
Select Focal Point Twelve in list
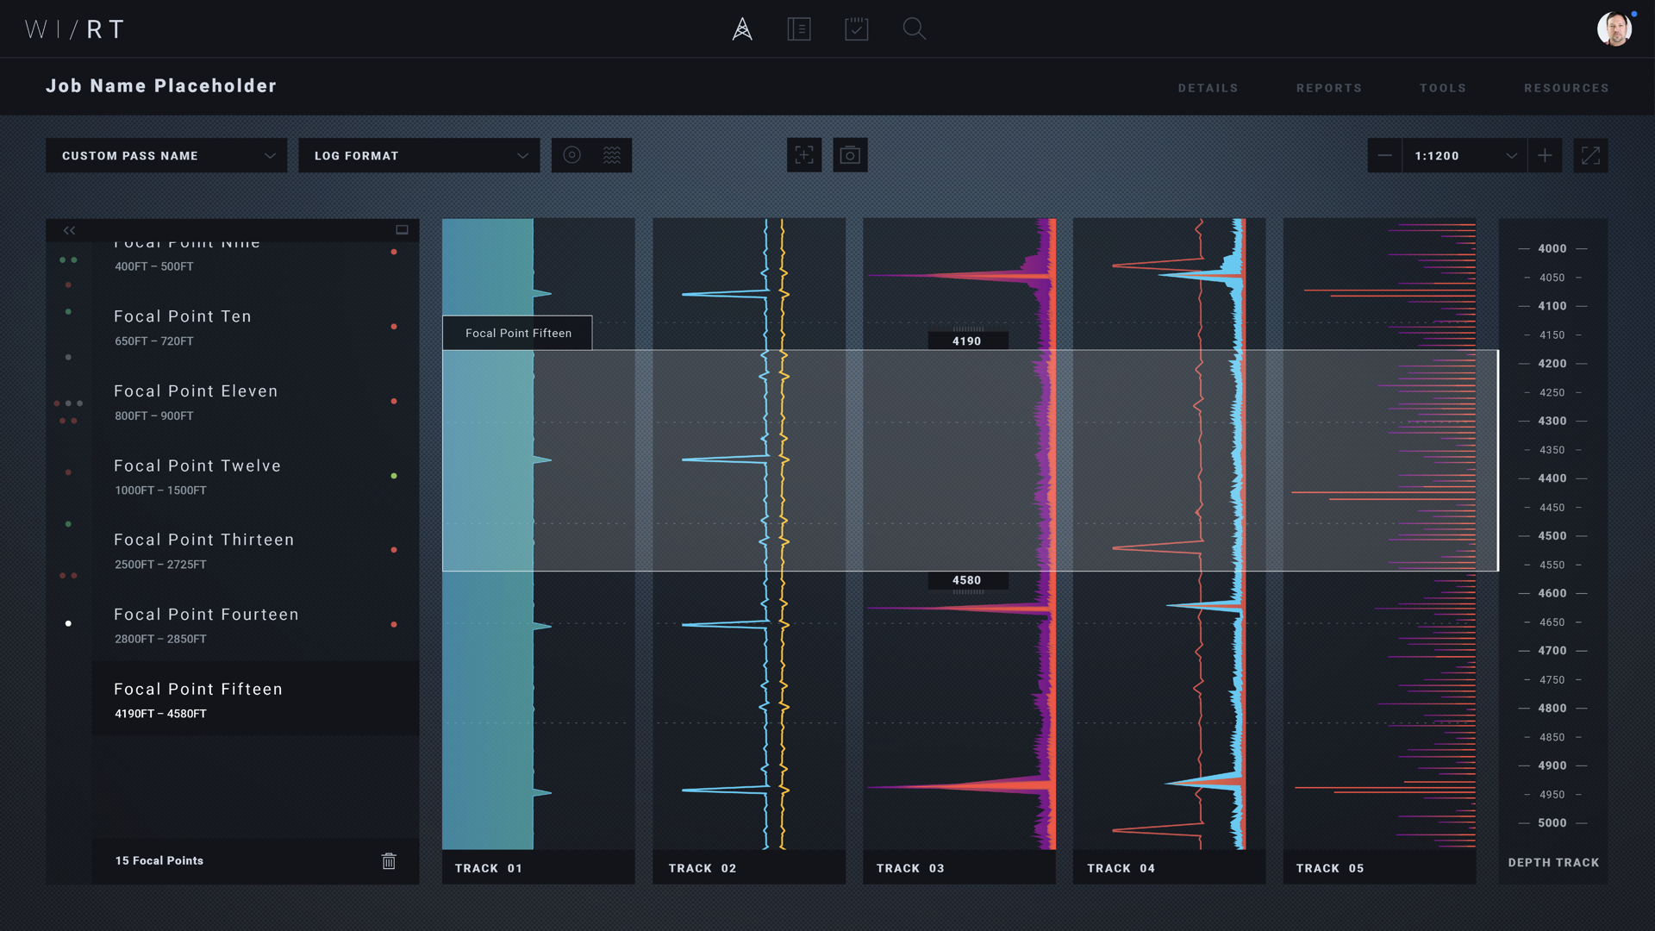(x=255, y=477)
